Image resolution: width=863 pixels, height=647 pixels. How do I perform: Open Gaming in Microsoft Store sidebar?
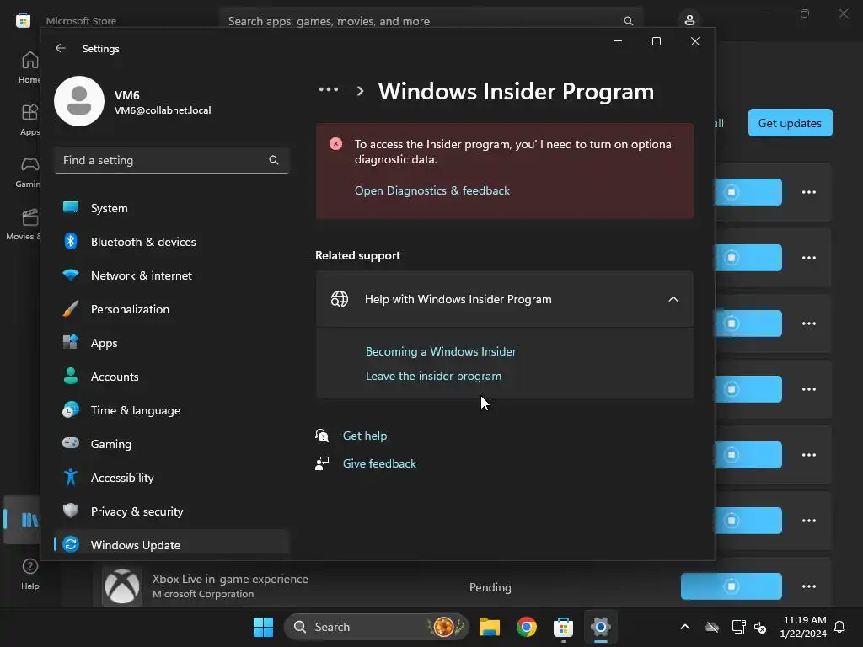click(28, 172)
